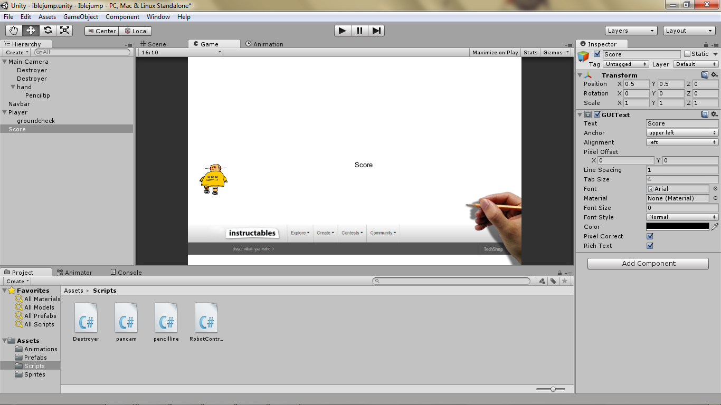
Task: Open the GUIText component gear menu
Action: 714,114
